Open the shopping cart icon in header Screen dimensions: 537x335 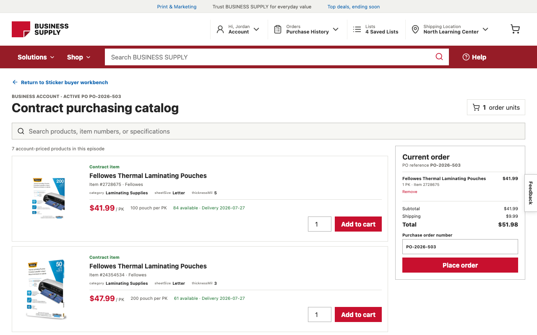point(515,29)
